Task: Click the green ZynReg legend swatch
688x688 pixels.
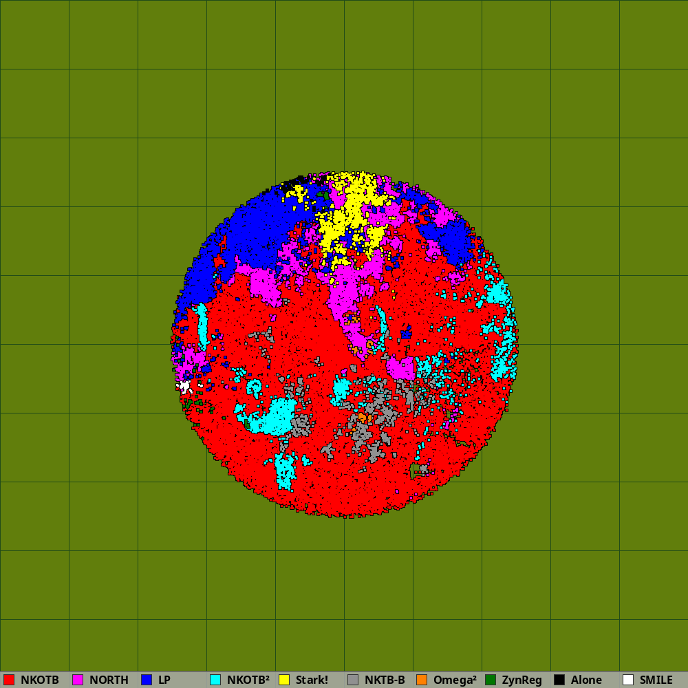Action: [x=491, y=680]
